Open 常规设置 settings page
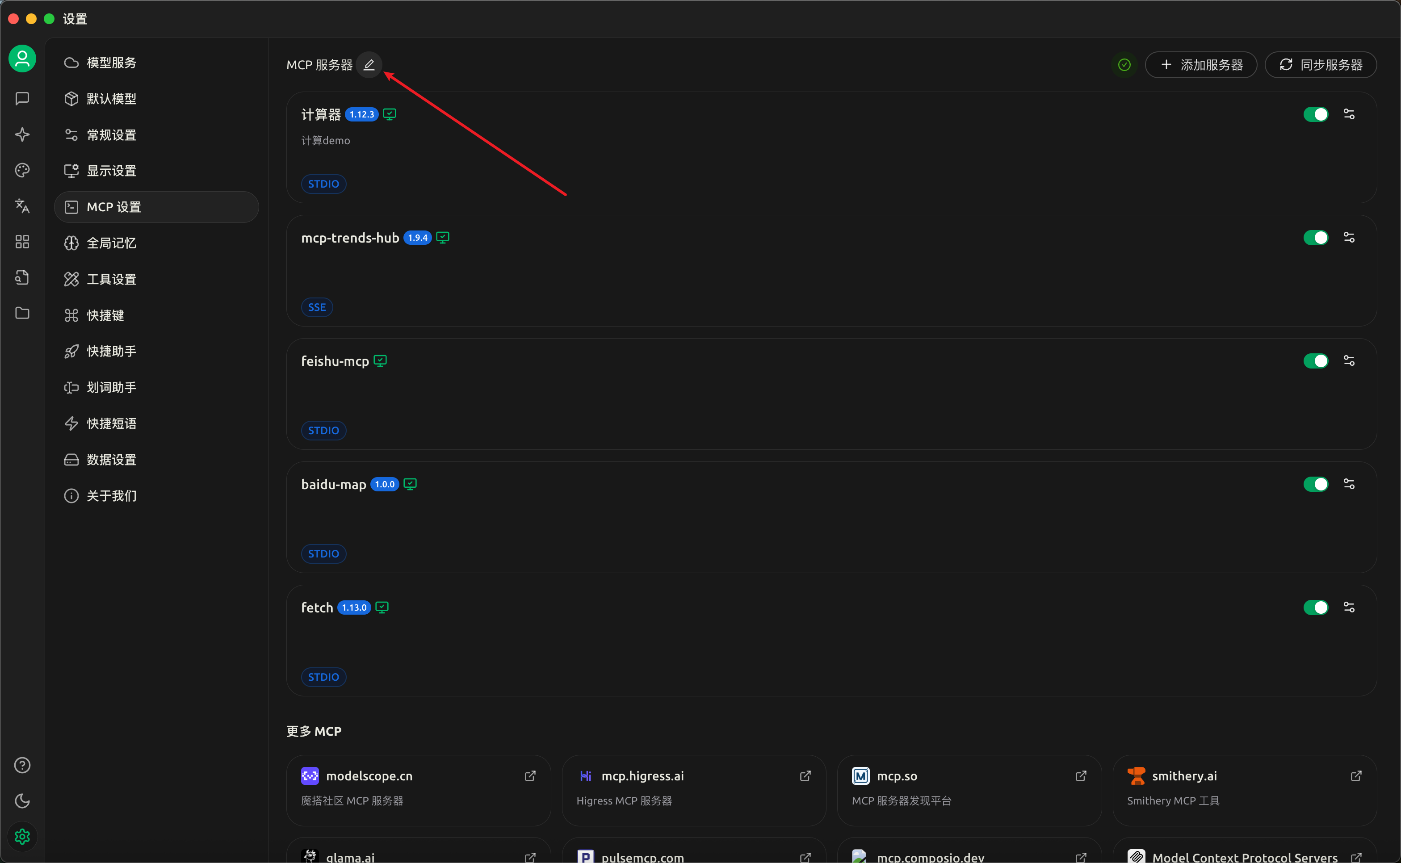Image resolution: width=1401 pixels, height=863 pixels. pos(156,135)
